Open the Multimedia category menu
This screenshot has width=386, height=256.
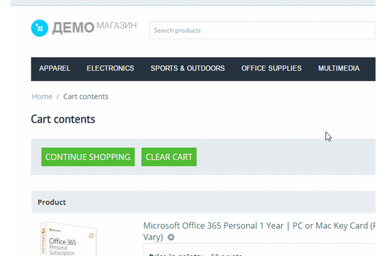[339, 68]
